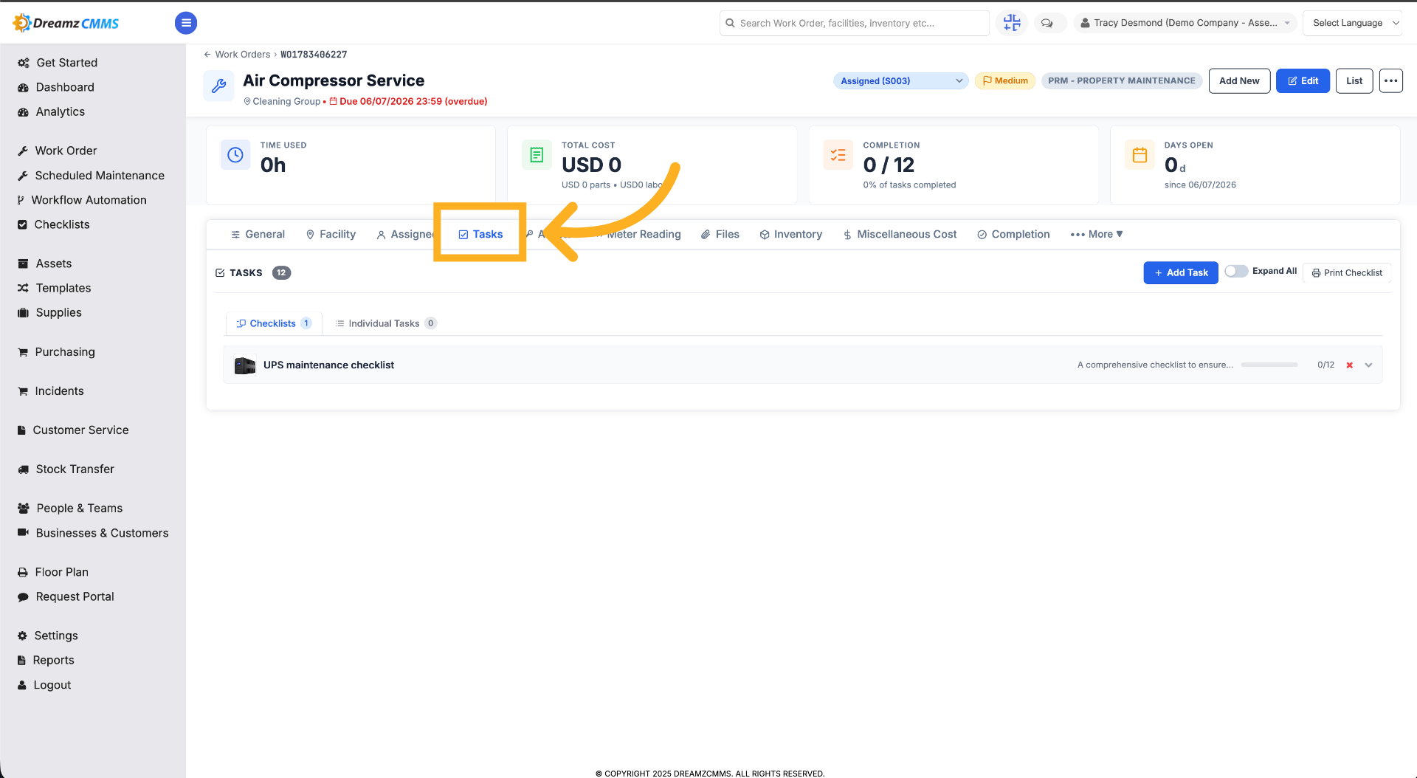
Task: Open Floor Plan from sidebar
Action: [x=61, y=572]
